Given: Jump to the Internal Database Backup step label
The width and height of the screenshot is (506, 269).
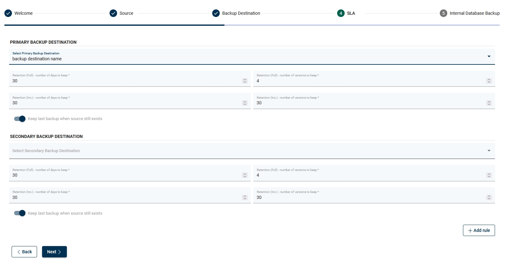Looking at the screenshot, I should 474,13.
